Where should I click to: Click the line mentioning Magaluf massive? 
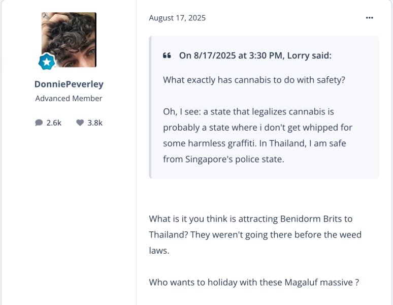(254, 282)
